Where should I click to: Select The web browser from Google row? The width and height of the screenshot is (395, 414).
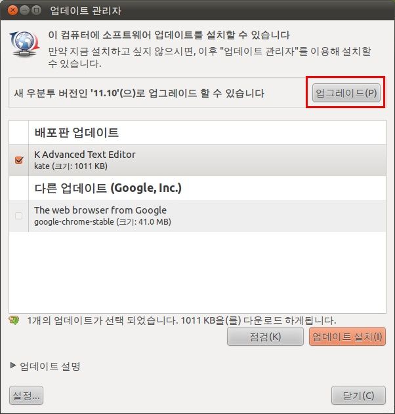click(197, 216)
